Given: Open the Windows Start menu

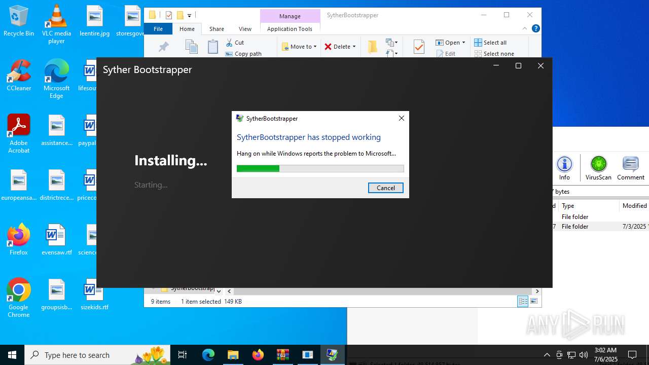Looking at the screenshot, I should pyautogui.click(x=12, y=355).
